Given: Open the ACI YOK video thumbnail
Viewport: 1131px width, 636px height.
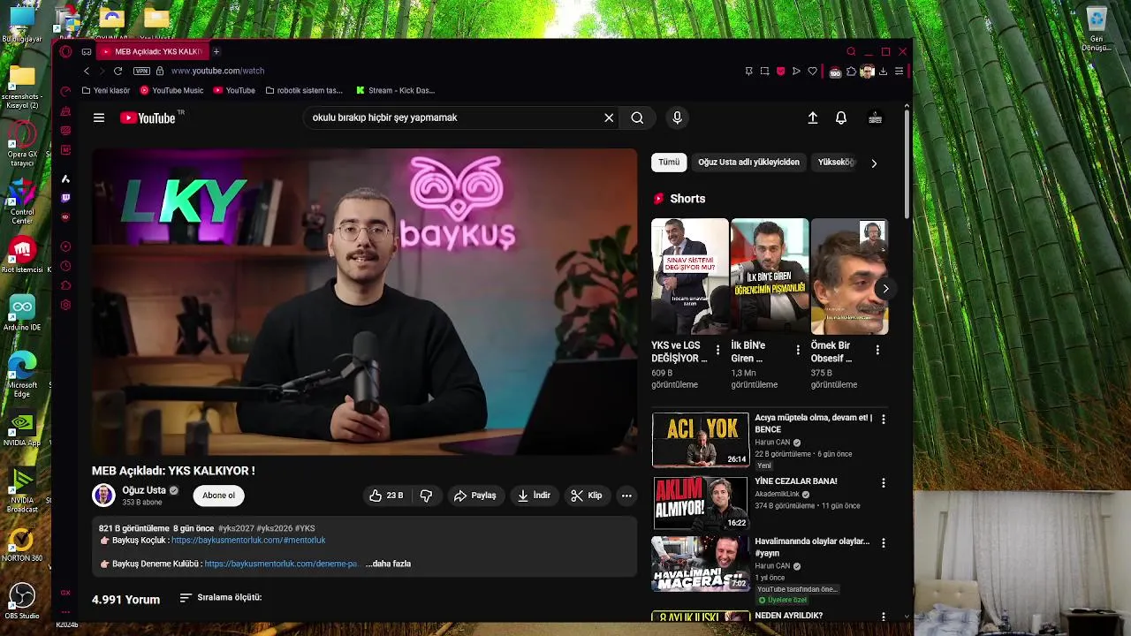Looking at the screenshot, I should [x=700, y=439].
